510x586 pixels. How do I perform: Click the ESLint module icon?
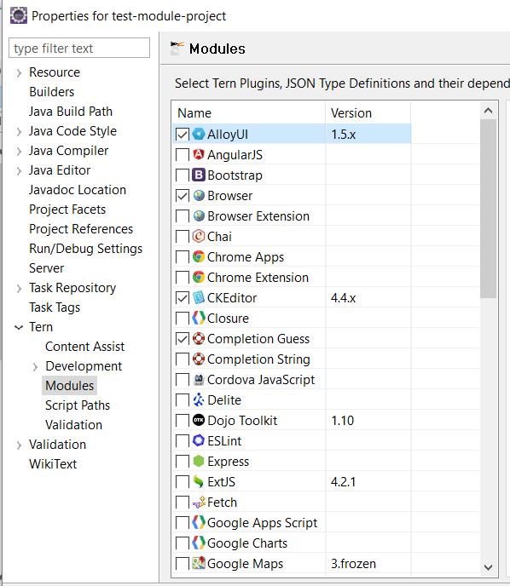coord(199,440)
